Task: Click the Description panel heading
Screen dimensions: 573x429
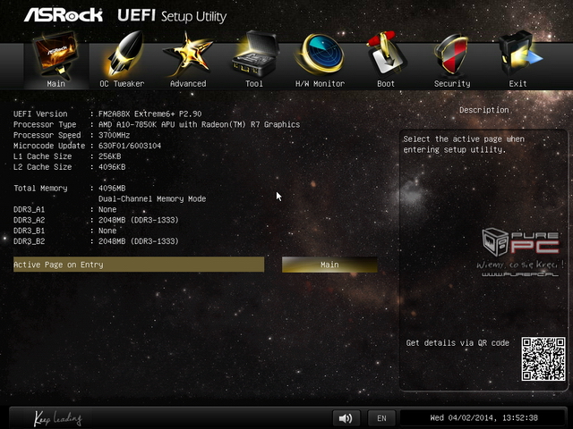Action: pos(483,110)
